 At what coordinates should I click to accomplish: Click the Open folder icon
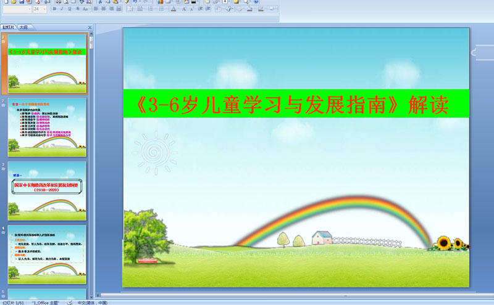pyautogui.click(x=14, y=2)
